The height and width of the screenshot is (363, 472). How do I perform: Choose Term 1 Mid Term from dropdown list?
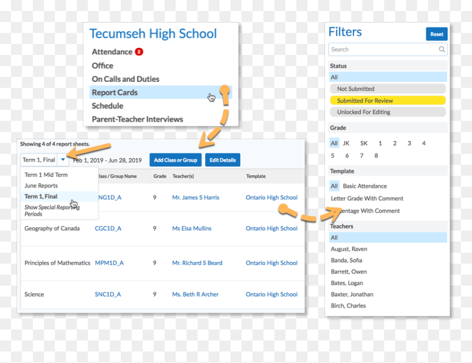point(46,175)
